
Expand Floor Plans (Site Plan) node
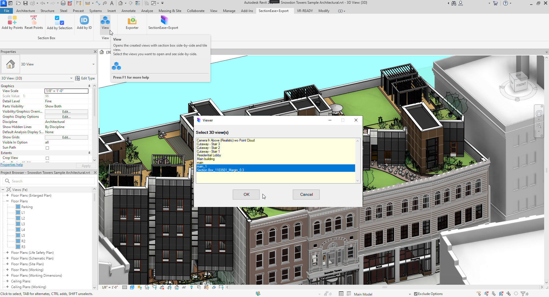coord(7,264)
